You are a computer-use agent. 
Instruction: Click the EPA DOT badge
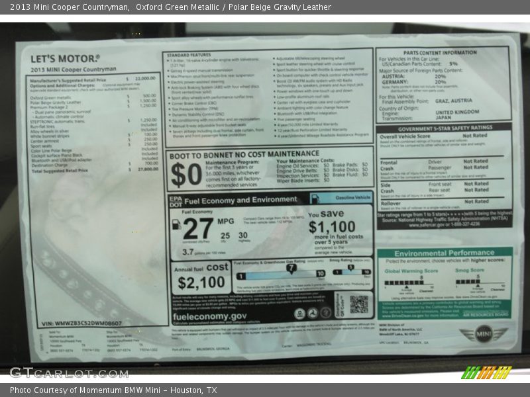(x=176, y=202)
